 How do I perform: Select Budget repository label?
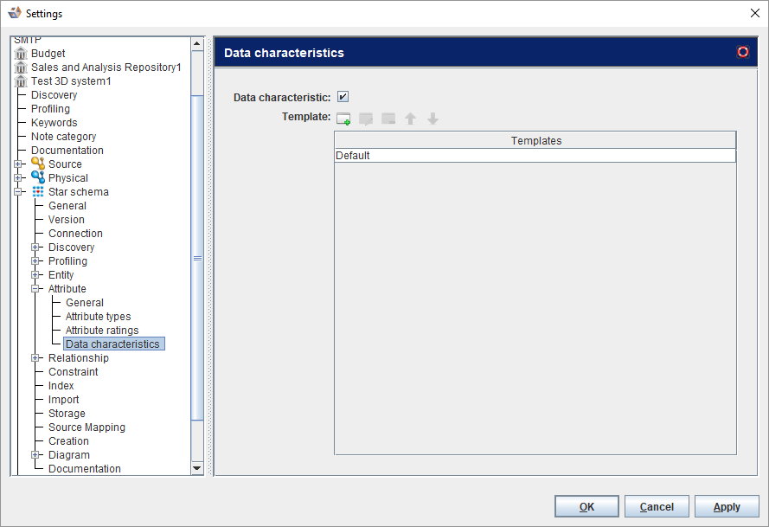48,53
